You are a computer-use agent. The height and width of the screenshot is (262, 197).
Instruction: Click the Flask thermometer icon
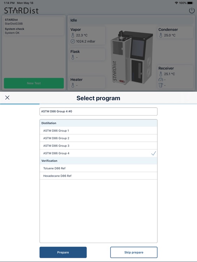click(73, 57)
